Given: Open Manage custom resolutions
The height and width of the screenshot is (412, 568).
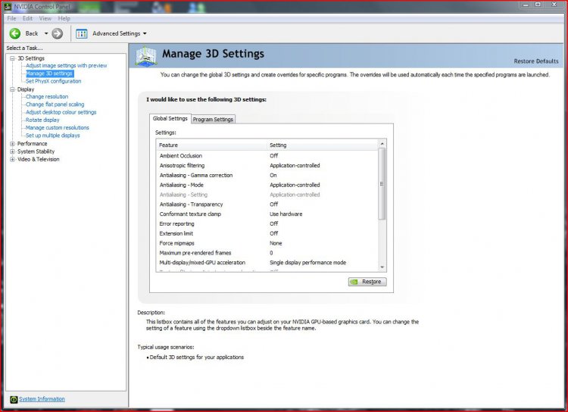Looking at the screenshot, I should click(58, 128).
